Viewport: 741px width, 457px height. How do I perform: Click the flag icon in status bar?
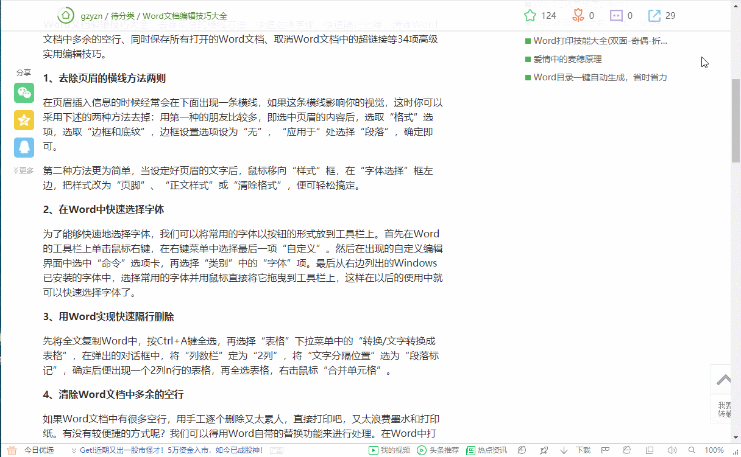605,450
